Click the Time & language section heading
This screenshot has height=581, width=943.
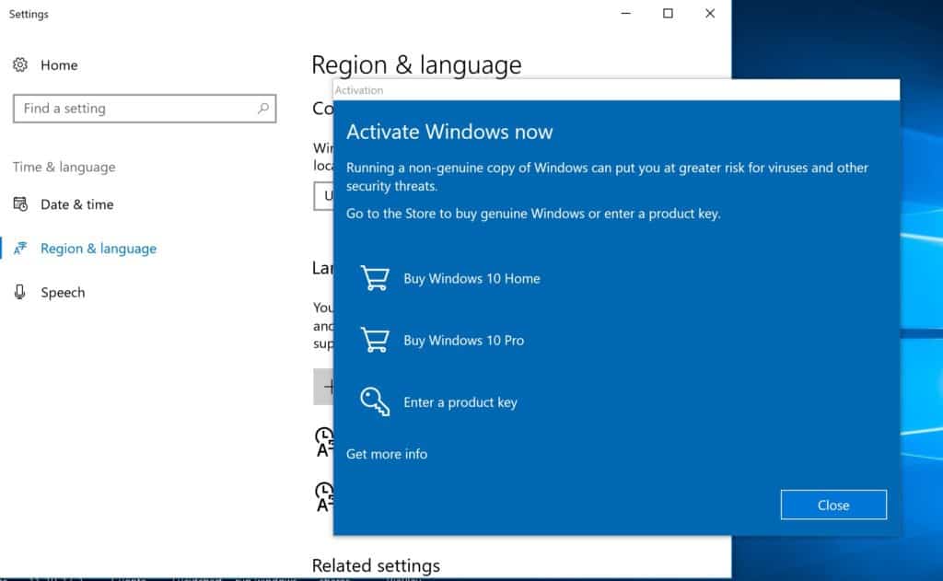[64, 168]
